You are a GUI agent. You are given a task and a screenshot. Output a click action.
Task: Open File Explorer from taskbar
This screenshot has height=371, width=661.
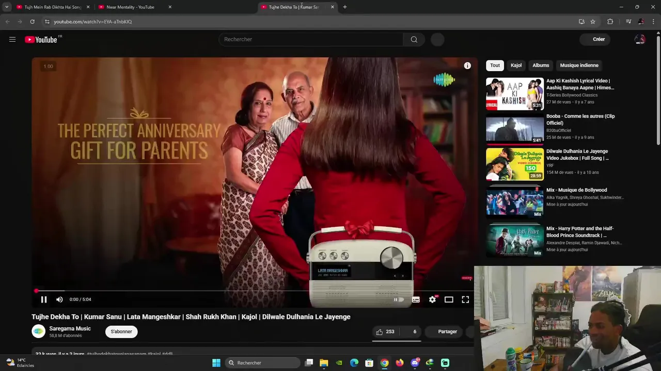(x=324, y=363)
